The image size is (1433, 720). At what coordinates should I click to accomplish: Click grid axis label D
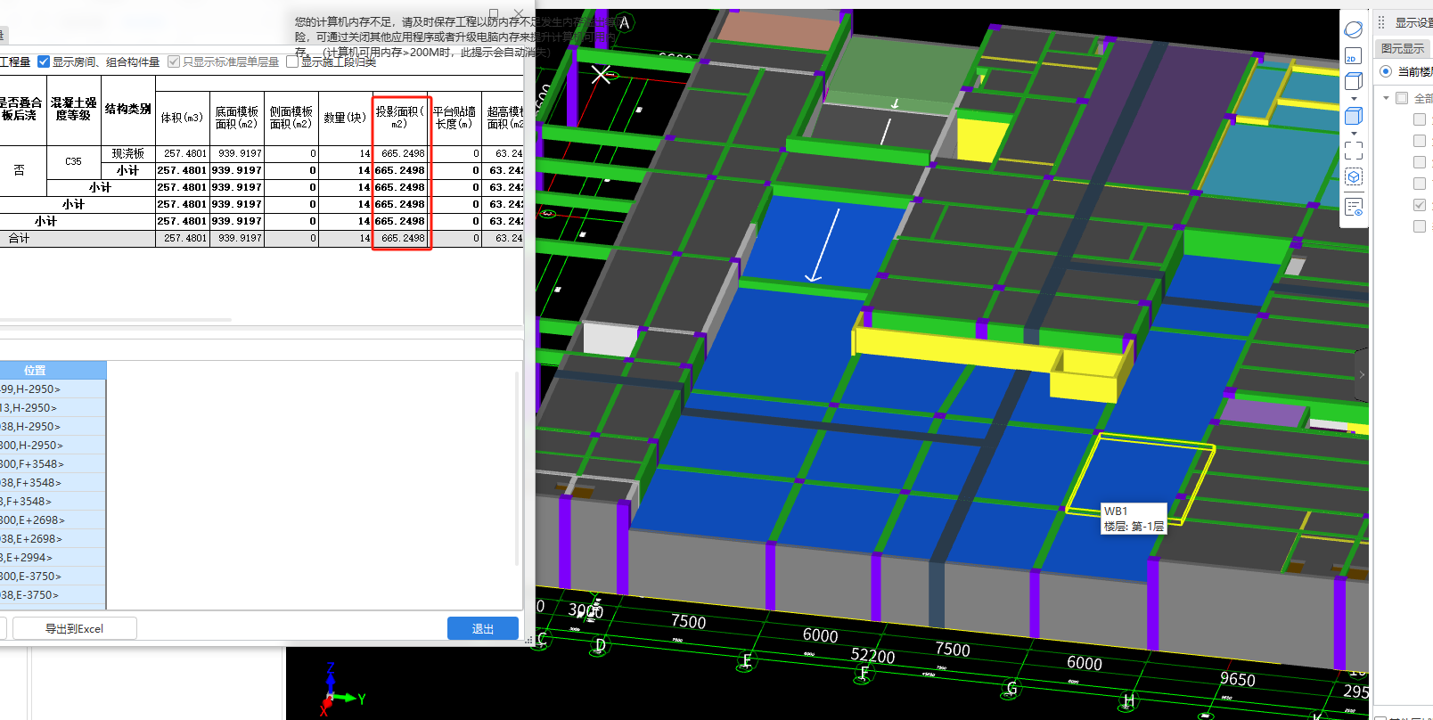tap(601, 646)
